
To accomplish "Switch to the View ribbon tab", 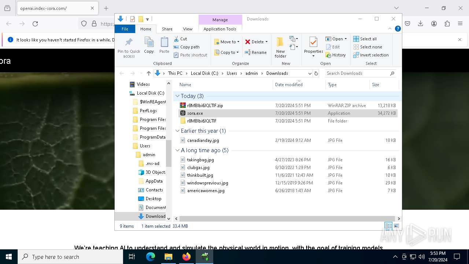I will [188, 29].
